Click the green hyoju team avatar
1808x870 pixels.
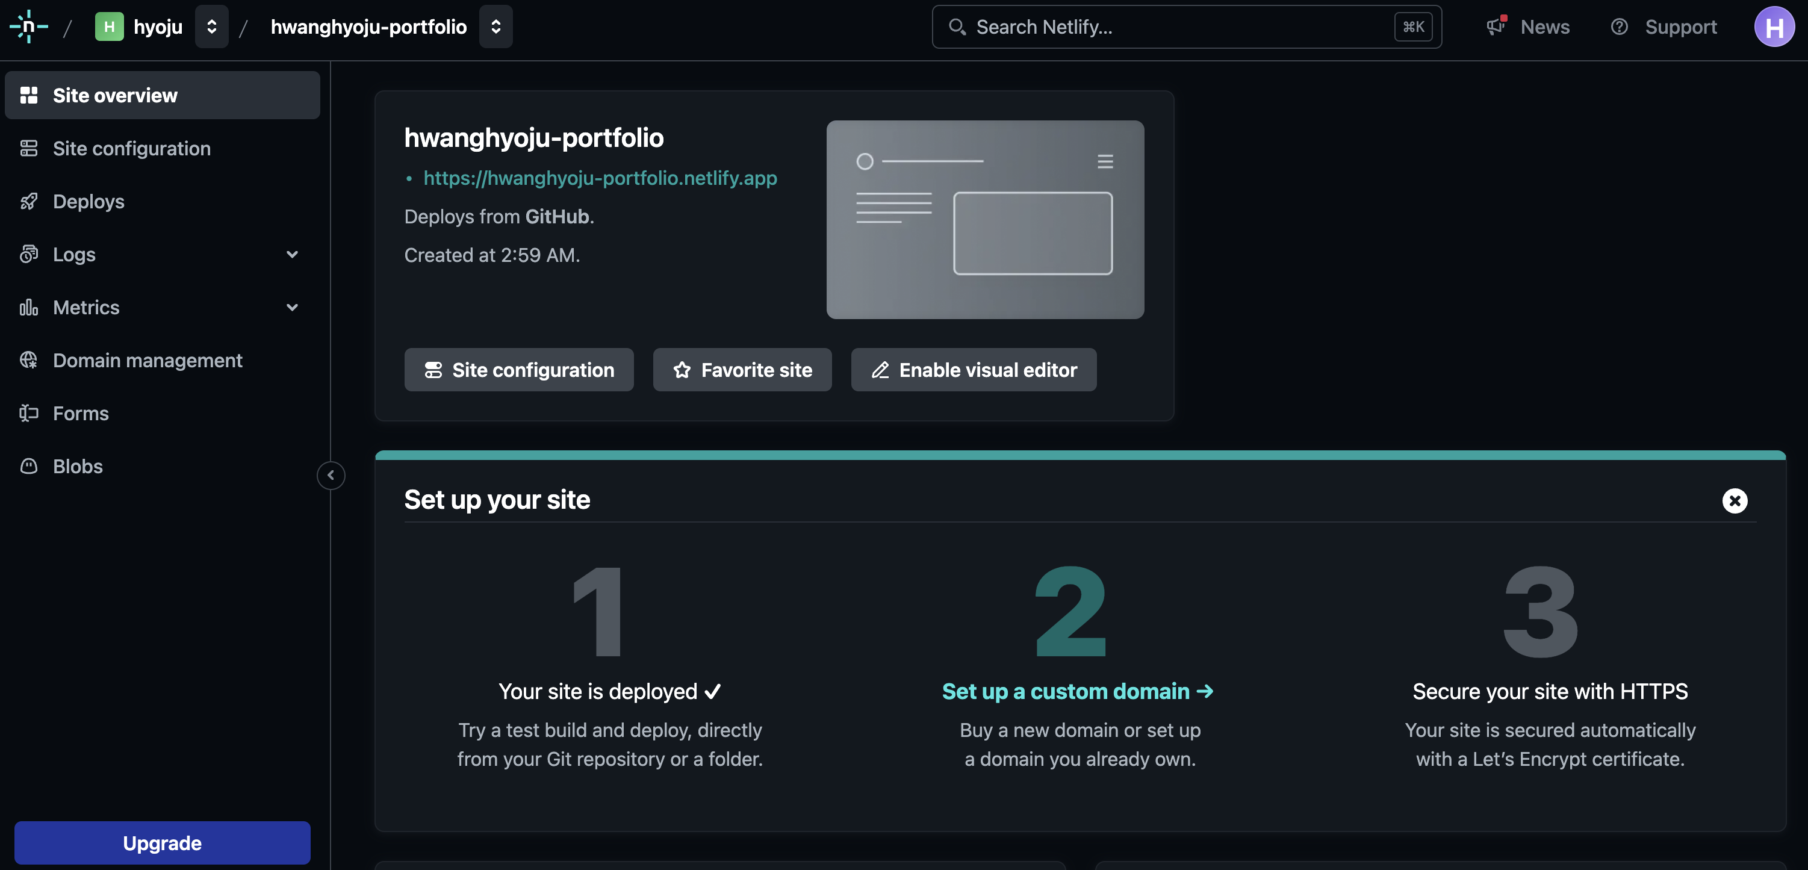coord(109,26)
